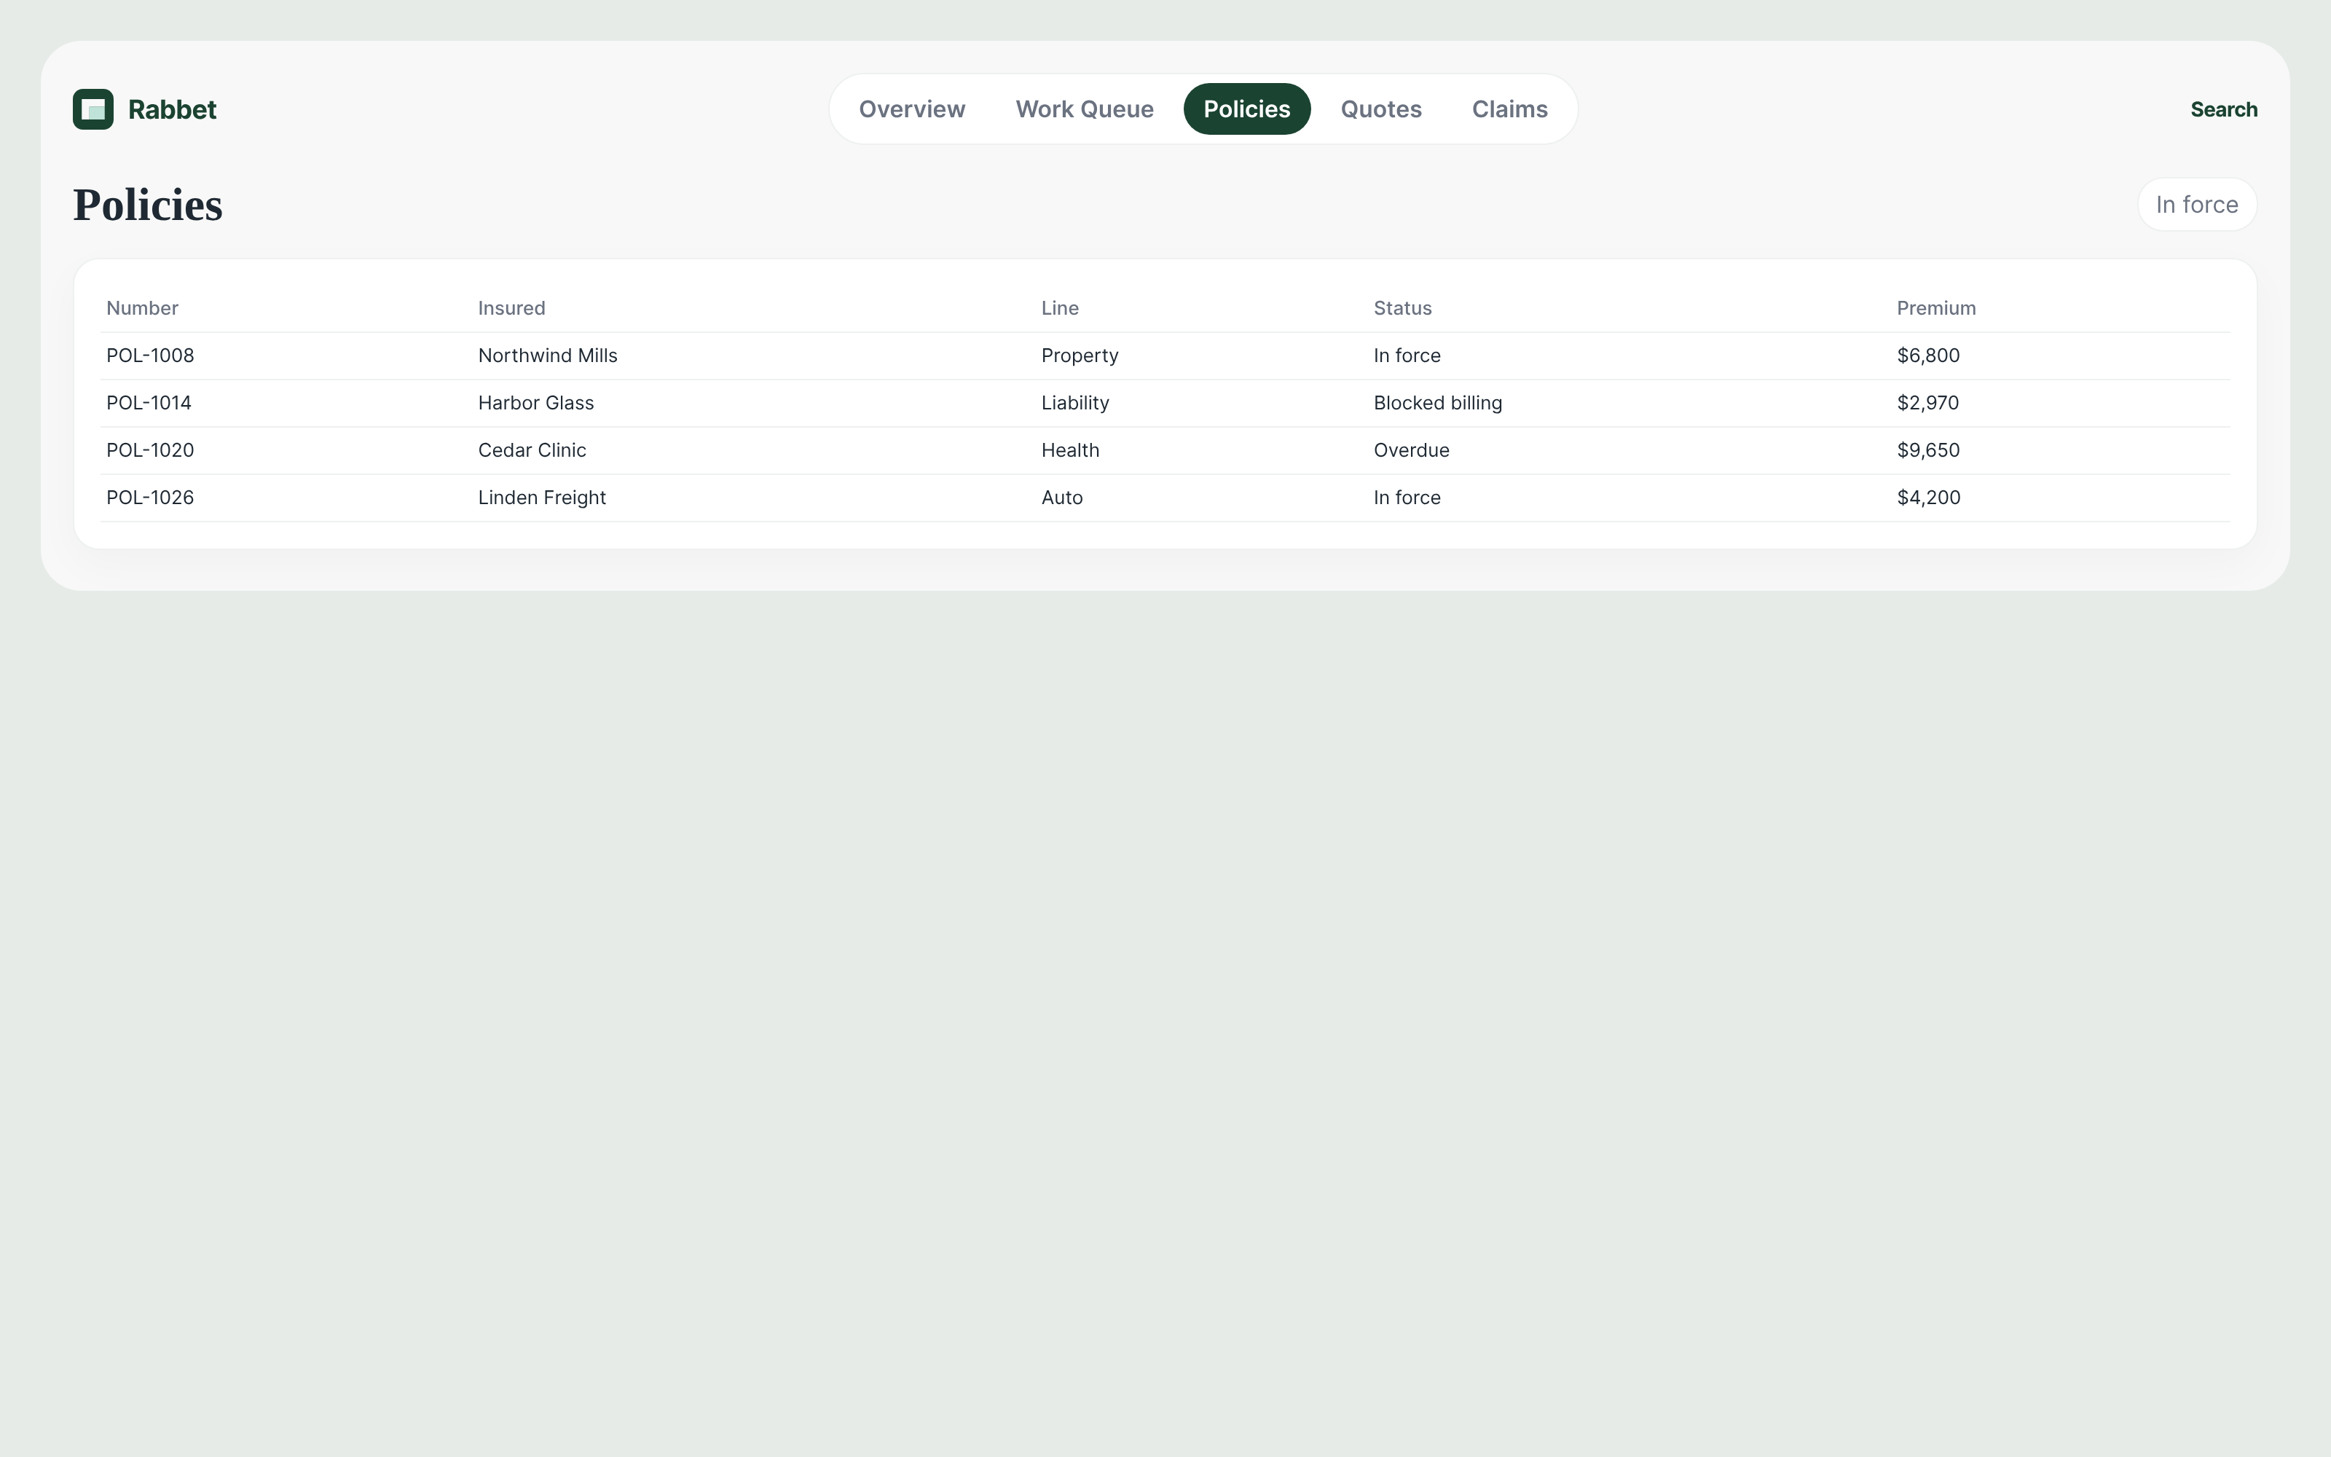
Task: Select the Harbor Glass policy row
Action: (1165, 403)
